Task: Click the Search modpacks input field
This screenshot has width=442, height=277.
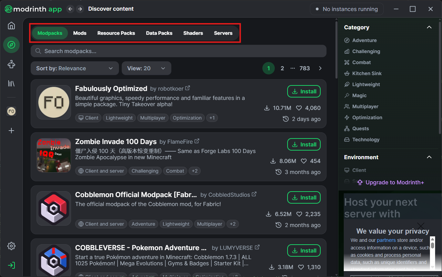Action: click(x=178, y=51)
